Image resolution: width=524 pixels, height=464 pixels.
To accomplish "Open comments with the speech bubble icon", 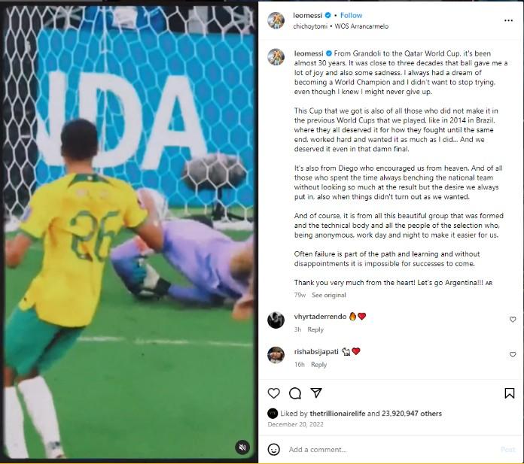I will [295, 393].
